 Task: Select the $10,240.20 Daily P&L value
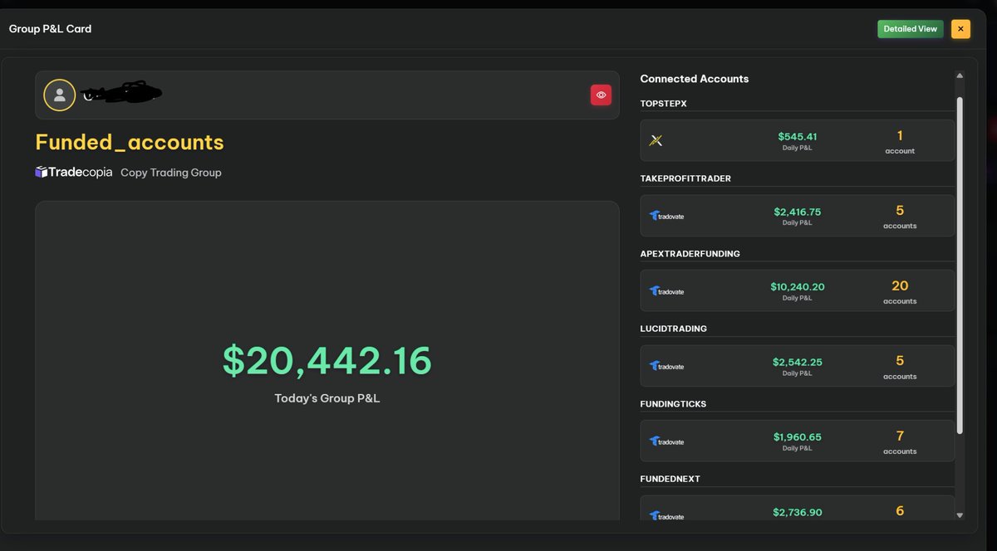[797, 287]
